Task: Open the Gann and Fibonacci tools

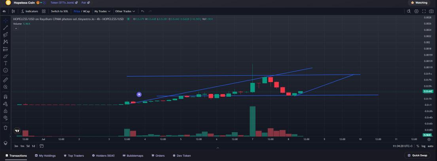Action: 5,35
